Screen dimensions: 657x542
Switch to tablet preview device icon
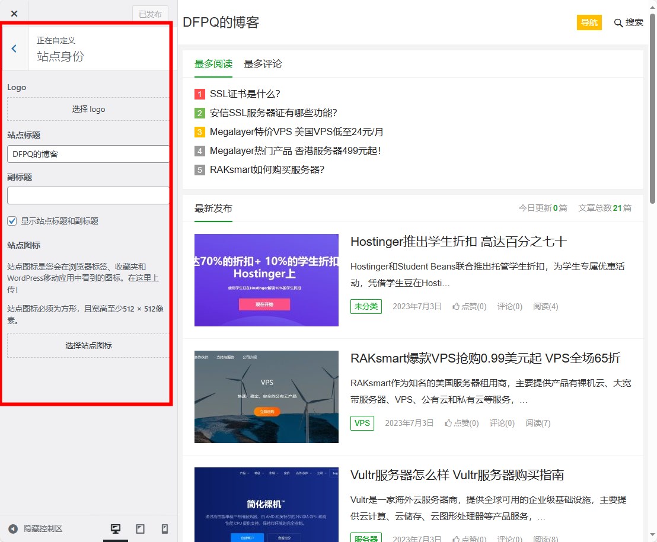point(141,529)
